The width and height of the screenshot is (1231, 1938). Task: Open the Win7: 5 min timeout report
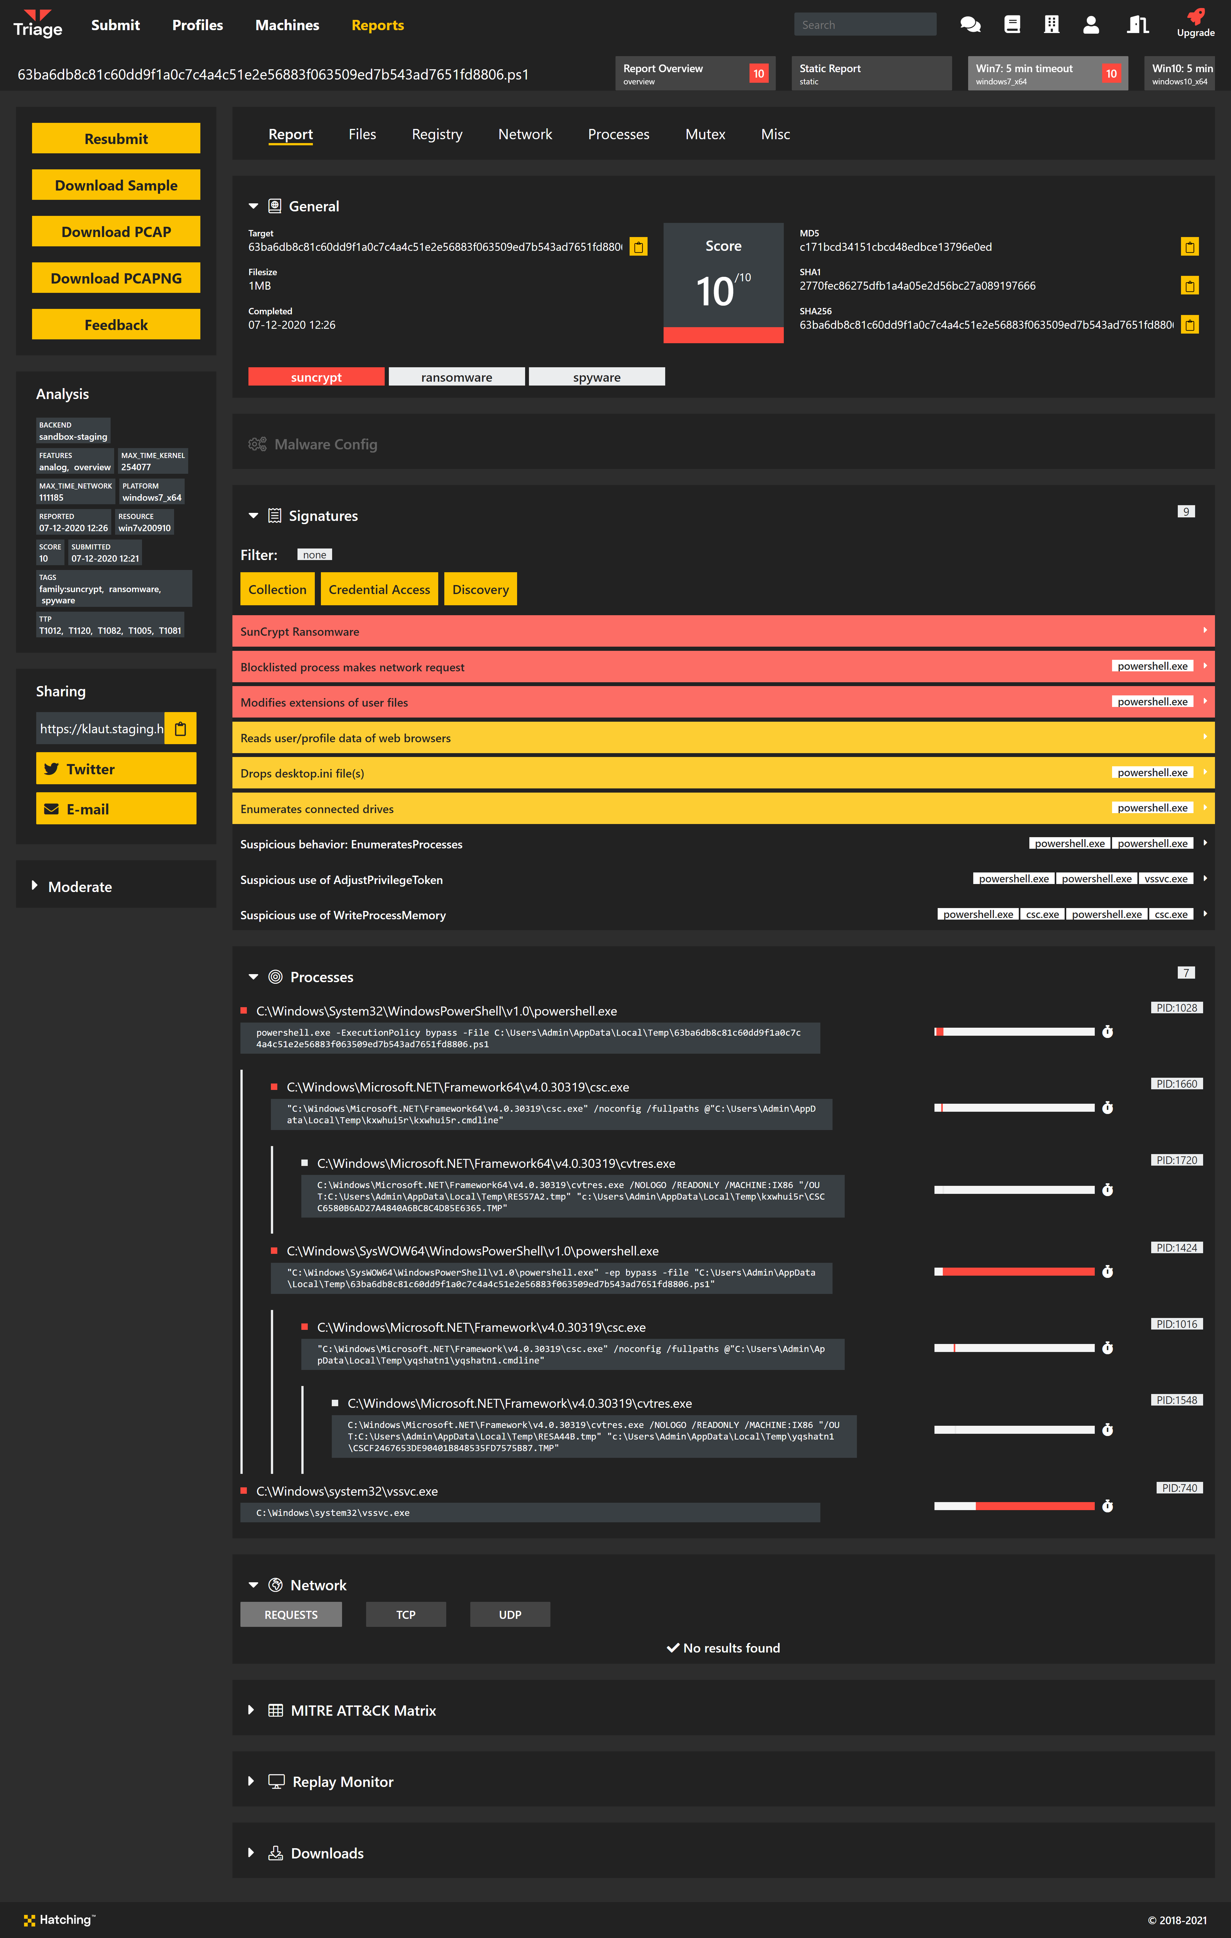pos(1048,73)
